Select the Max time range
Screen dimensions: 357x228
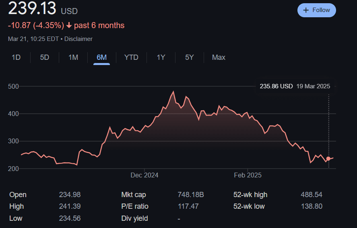click(x=219, y=57)
